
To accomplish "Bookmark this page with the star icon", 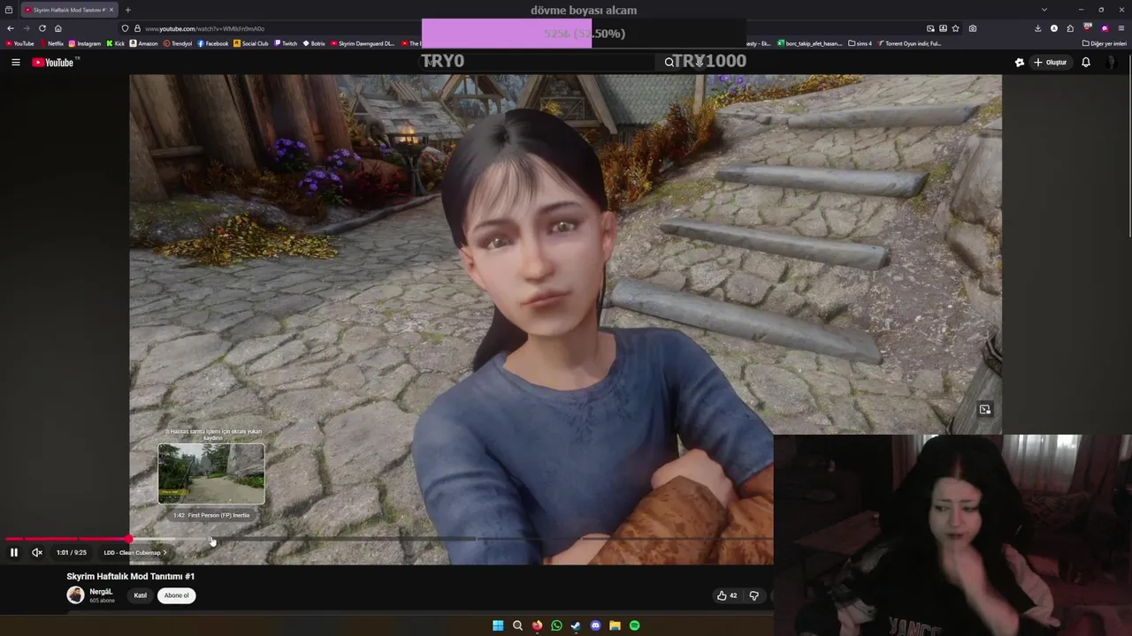I will tap(955, 28).
